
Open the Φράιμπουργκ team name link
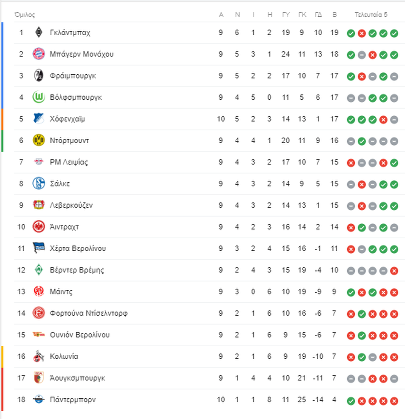coord(73,76)
